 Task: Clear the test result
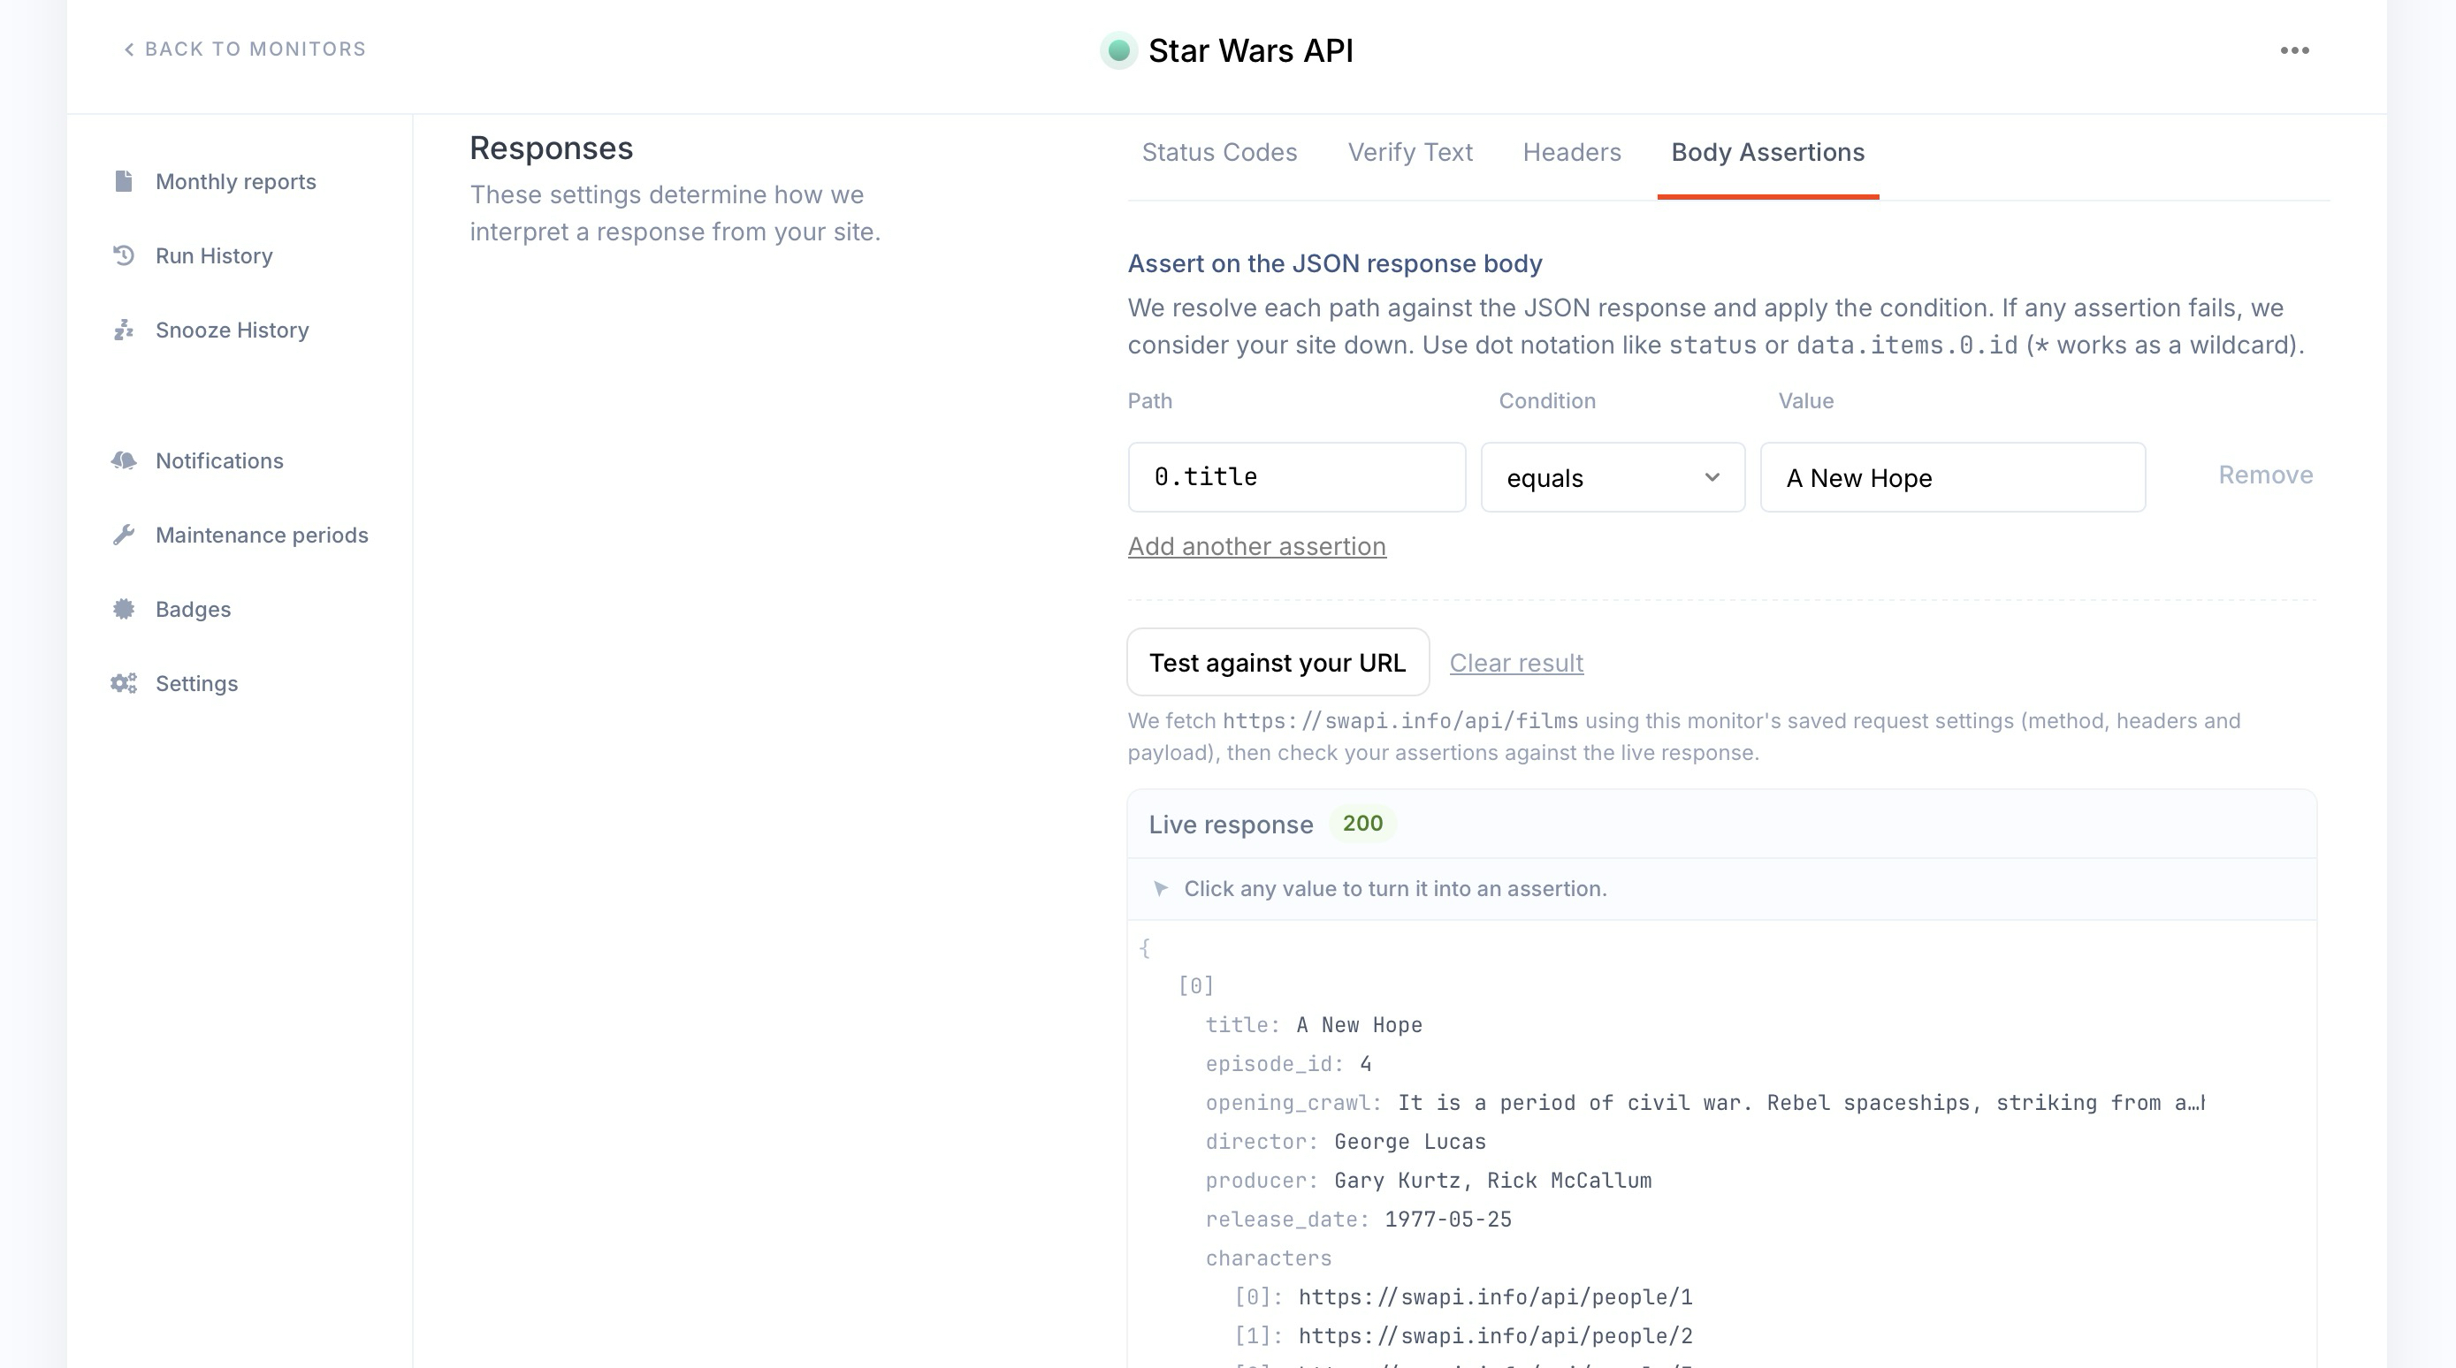click(1516, 663)
